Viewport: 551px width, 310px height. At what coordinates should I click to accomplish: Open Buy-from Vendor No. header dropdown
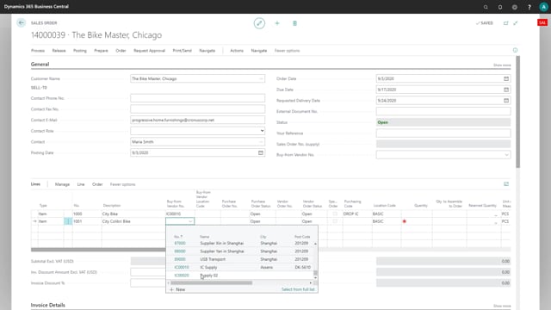tap(506, 155)
